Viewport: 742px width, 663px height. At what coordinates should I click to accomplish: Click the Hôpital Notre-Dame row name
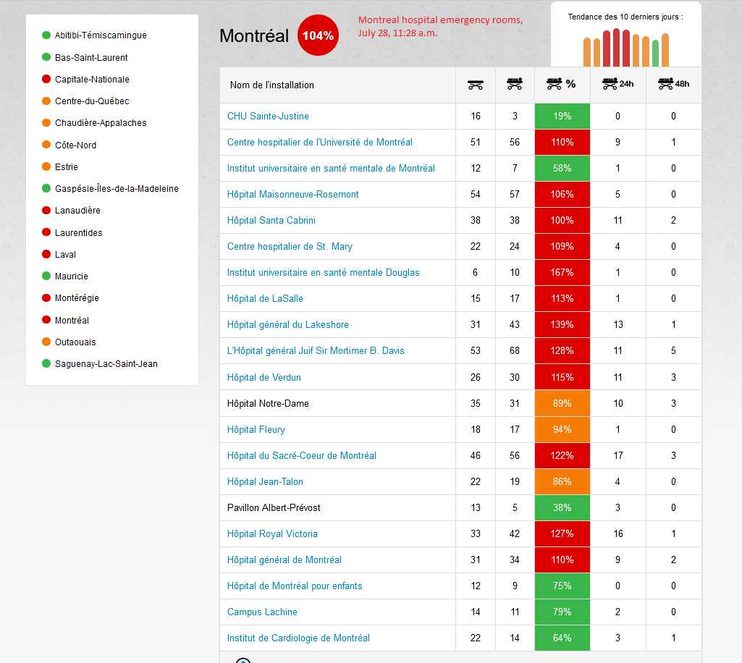coord(268,403)
